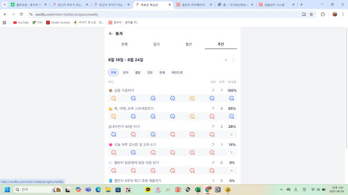Open the 상품 가공하기 routine
The width and height of the screenshot is (348, 195).
click(124, 90)
